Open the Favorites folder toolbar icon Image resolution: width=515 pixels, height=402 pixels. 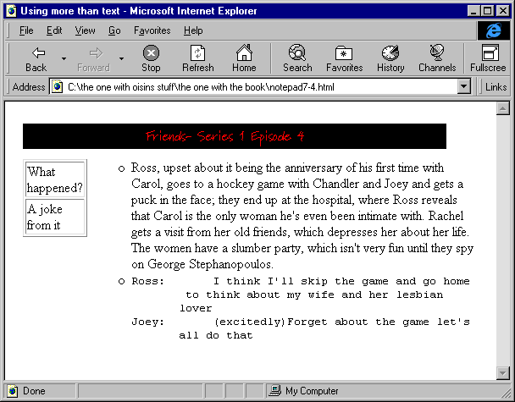[x=344, y=53]
